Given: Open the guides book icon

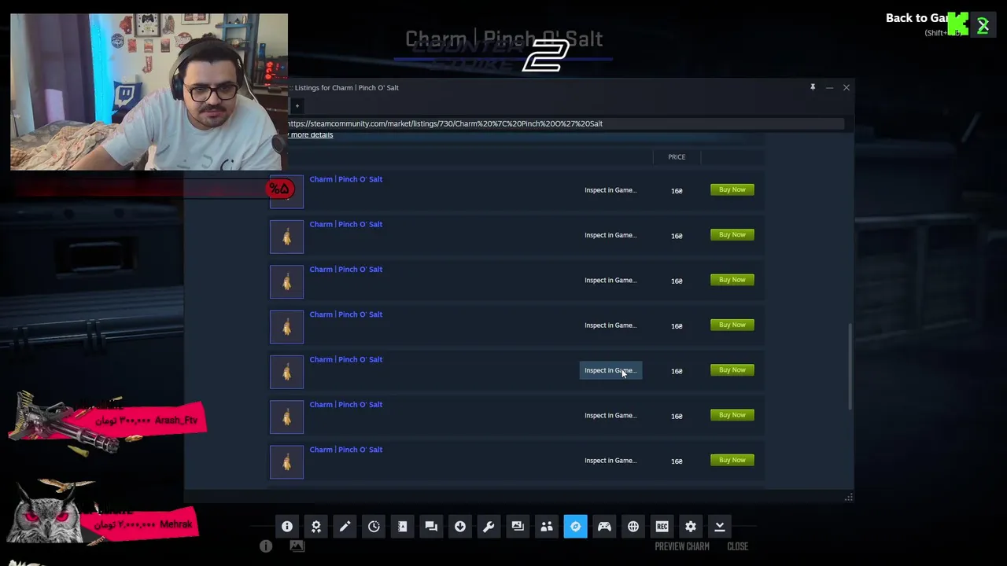Looking at the screenshot, I should click(402, 527).
